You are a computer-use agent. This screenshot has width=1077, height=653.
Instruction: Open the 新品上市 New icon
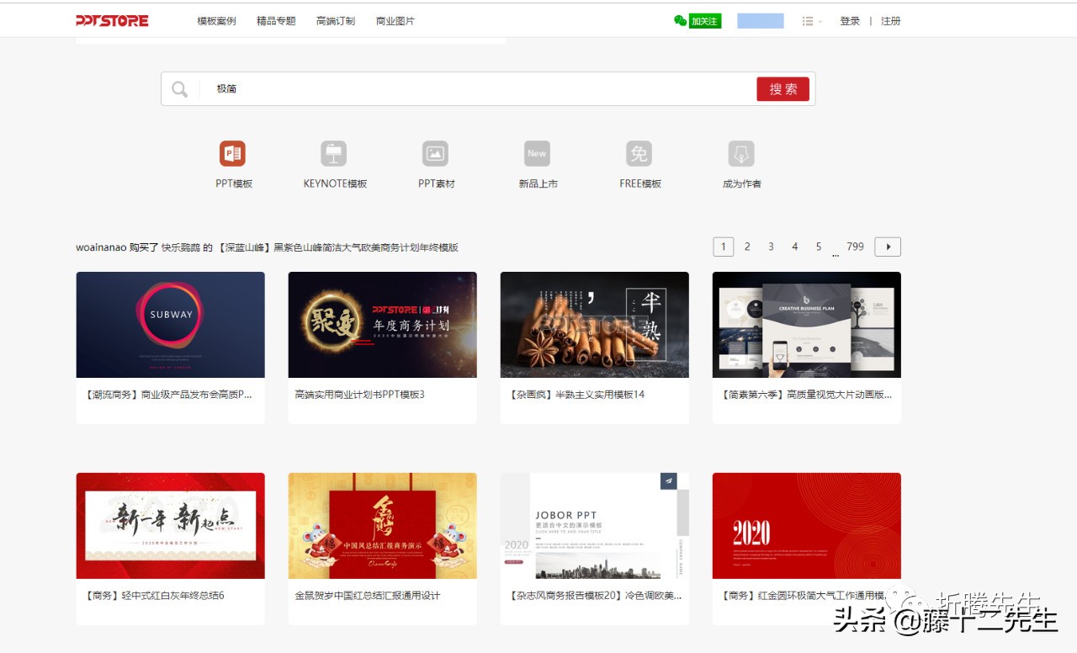pyautogui.click(x=537, y=153)
